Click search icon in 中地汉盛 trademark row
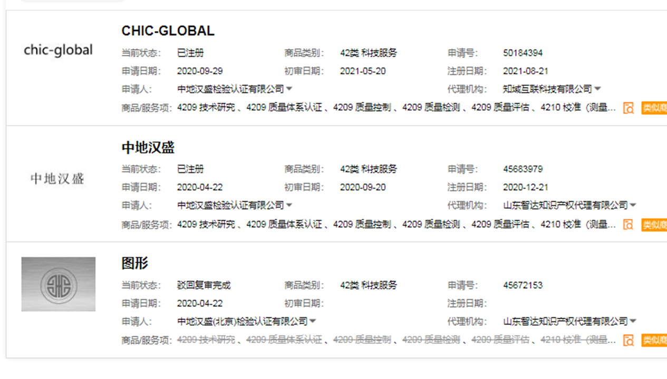Screen dimensions: 667x379 click(x=628, y=225)
